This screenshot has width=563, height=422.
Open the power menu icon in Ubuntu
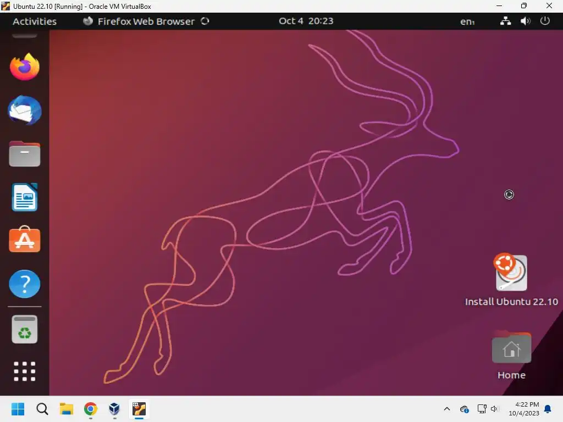point(545,21)
